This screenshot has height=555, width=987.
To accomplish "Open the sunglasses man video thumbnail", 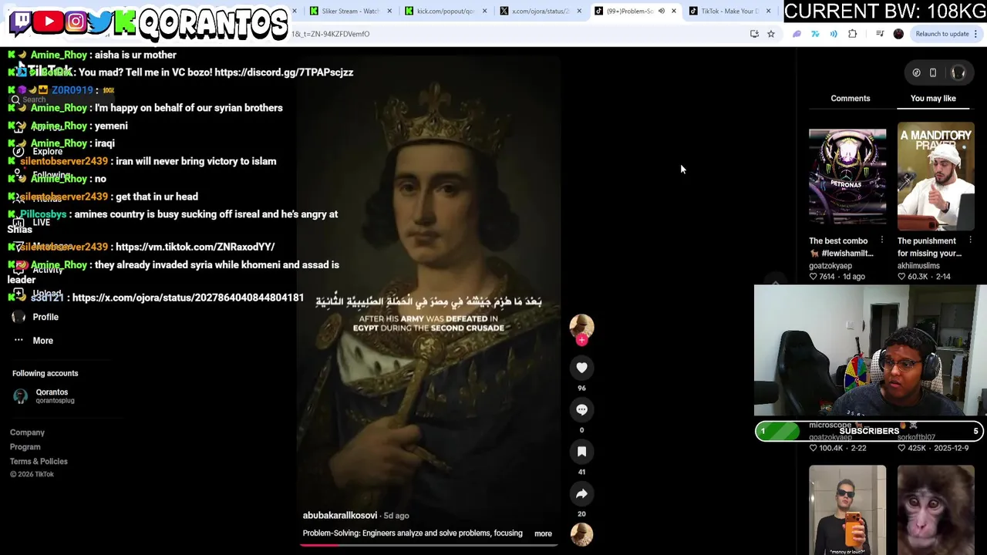I will pos(847,510).
